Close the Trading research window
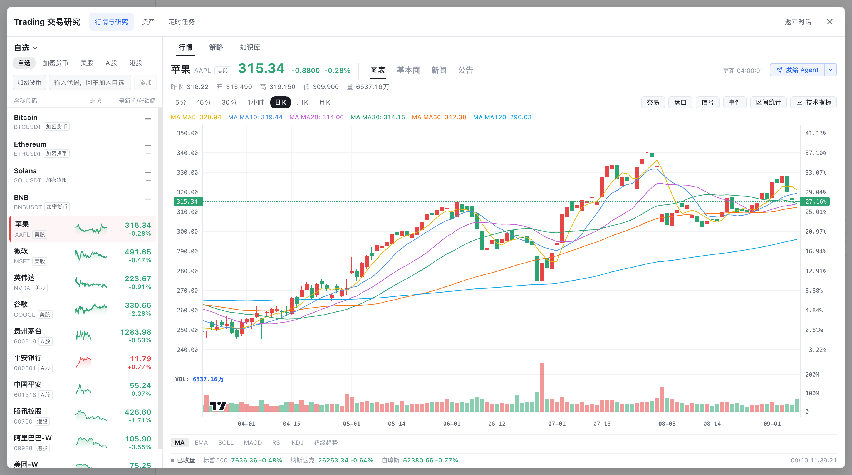852x475 pixels. click(x=829, y=22)
